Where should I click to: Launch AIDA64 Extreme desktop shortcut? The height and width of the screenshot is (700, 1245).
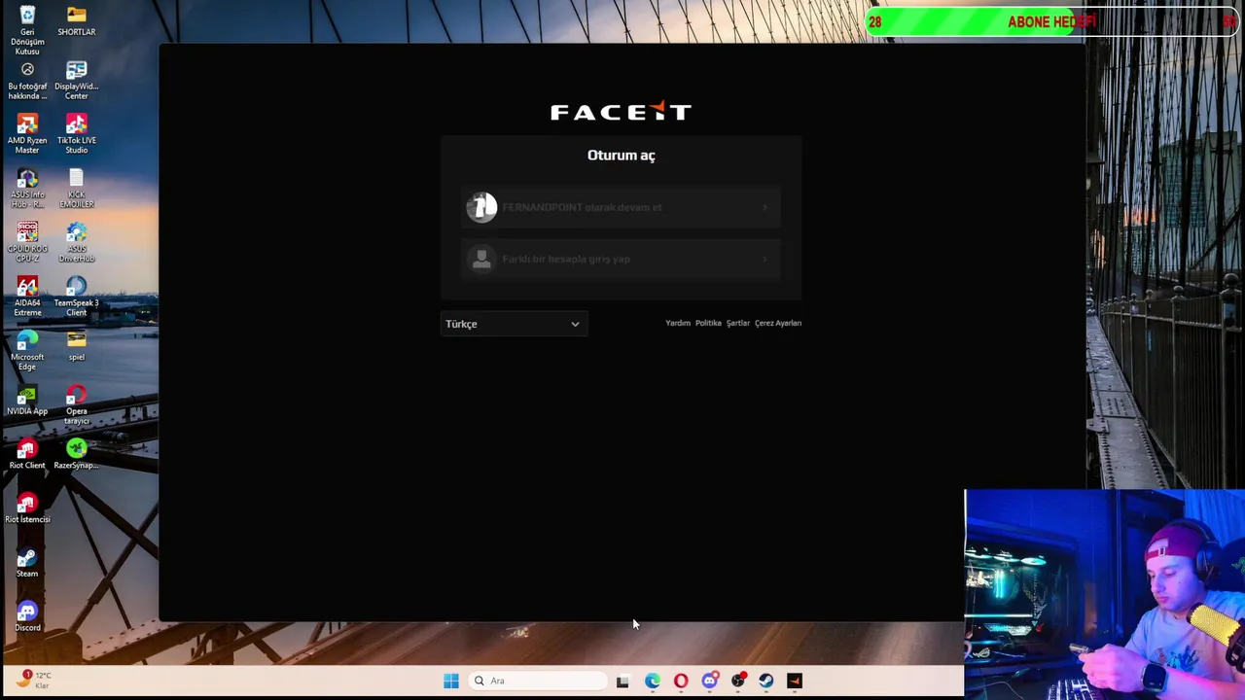[27, 297]
